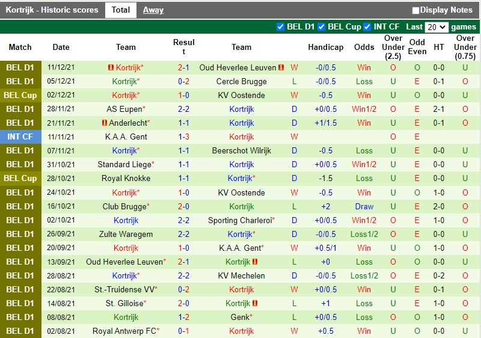Click the Handicap column header
Viewport: 481px width, 338px height.
(x=325, y=48)
